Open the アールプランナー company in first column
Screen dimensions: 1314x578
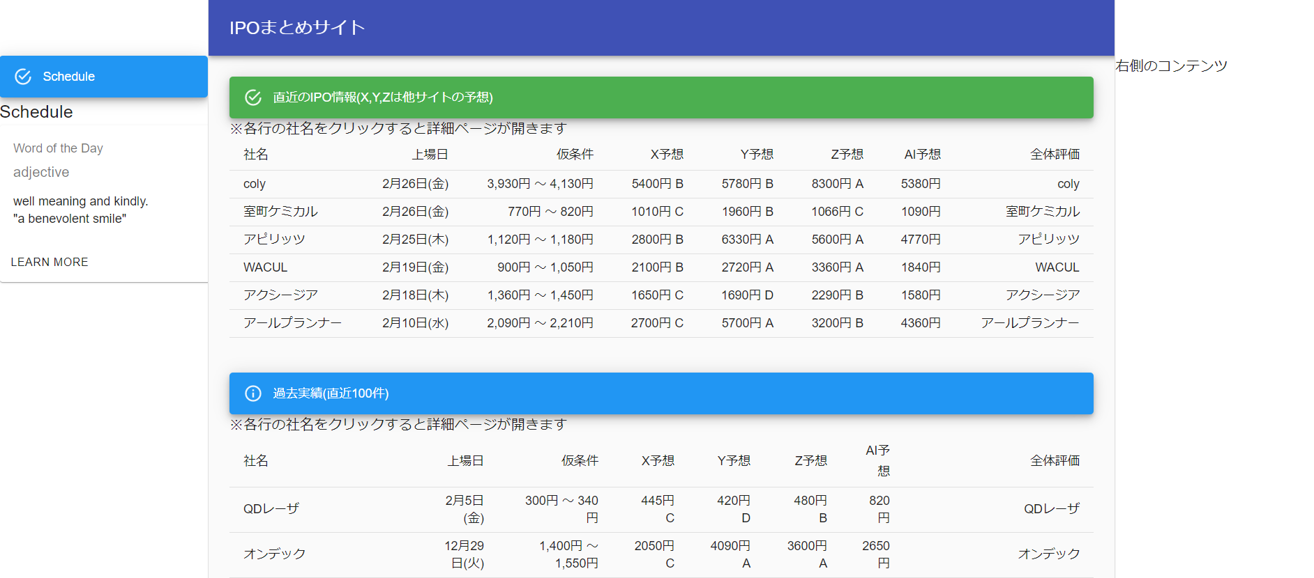pyautogui.click(x=292, y=323)
